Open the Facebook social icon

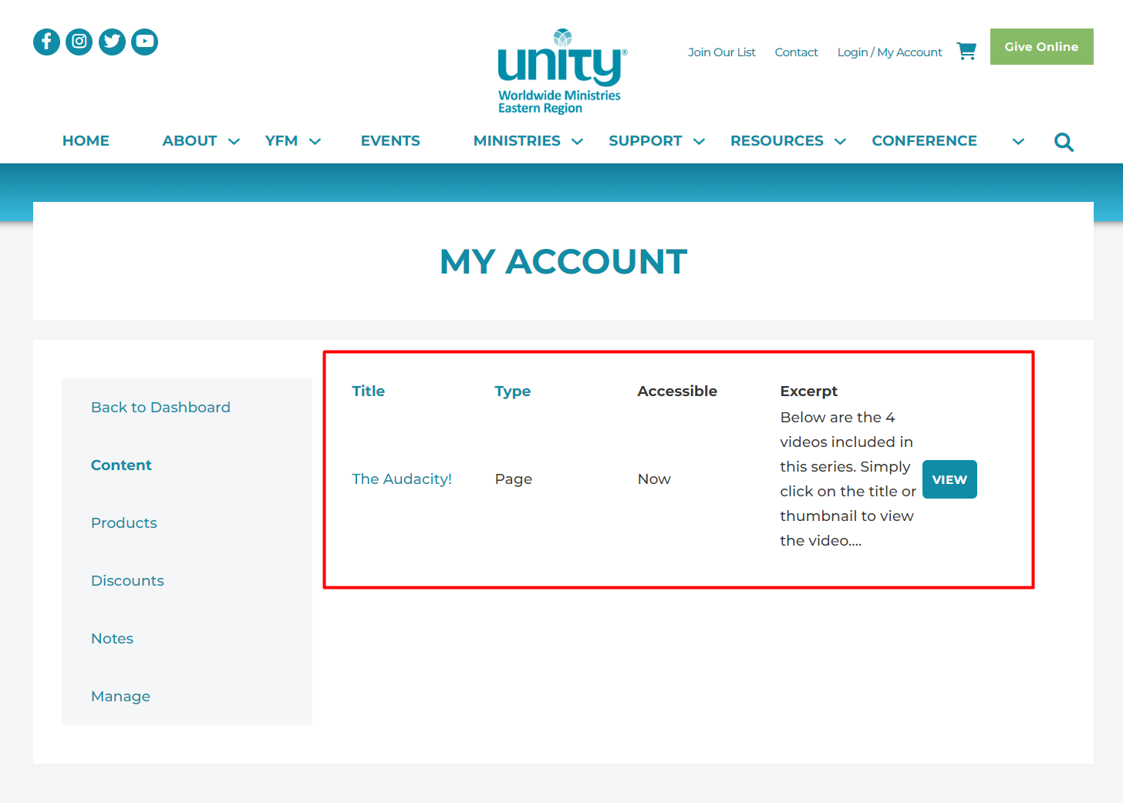click(x=46, y=42)
